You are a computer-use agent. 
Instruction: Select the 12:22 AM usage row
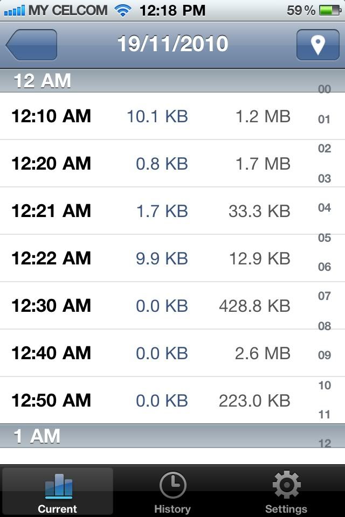[156, 258]
